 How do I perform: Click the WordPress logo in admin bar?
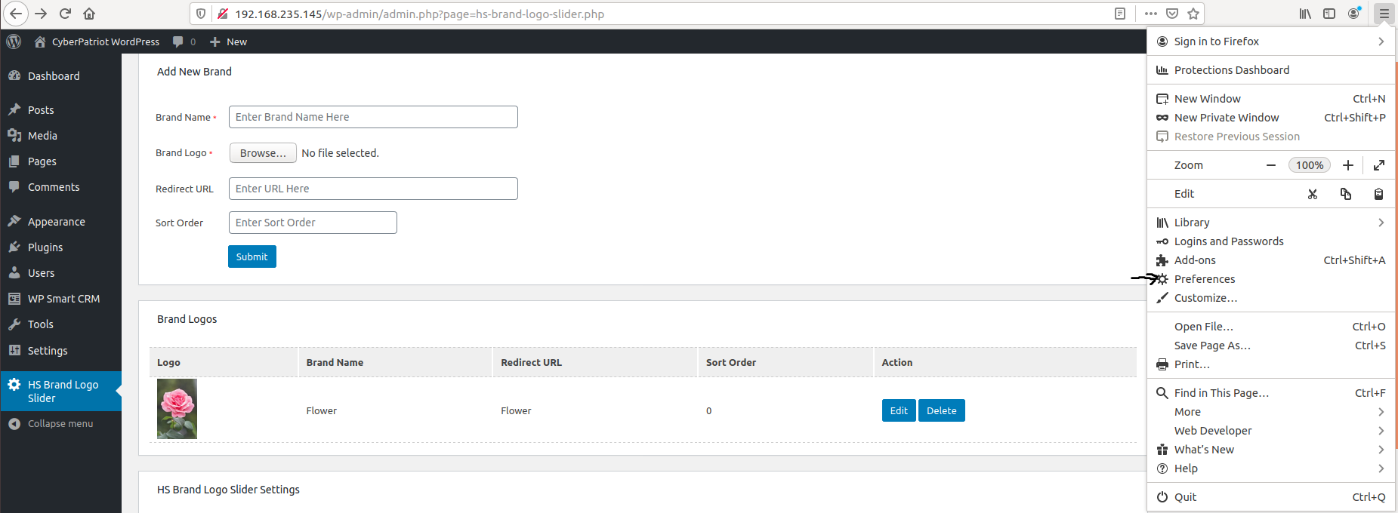point(14,41)
